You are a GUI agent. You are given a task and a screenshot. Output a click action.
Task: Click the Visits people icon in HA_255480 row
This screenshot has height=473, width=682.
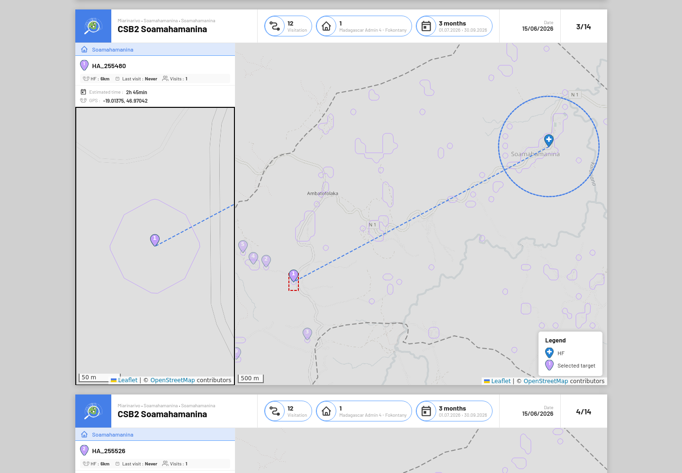click(x=165, y=79)
